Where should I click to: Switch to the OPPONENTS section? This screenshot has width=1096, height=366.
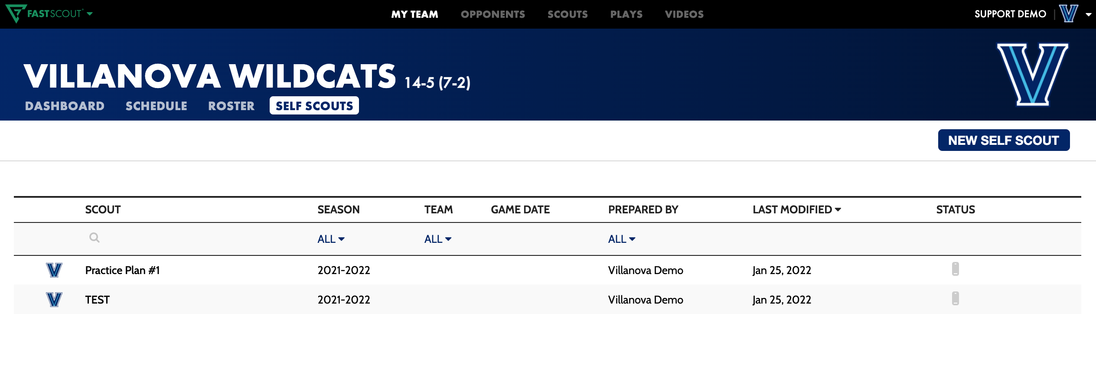point(493,14)
